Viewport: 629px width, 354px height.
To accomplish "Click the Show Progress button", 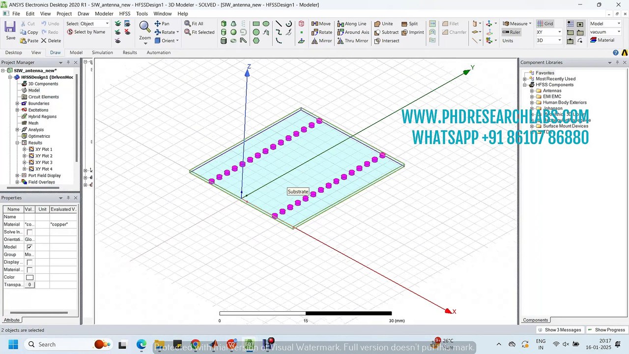I will (x=607, y=330).
